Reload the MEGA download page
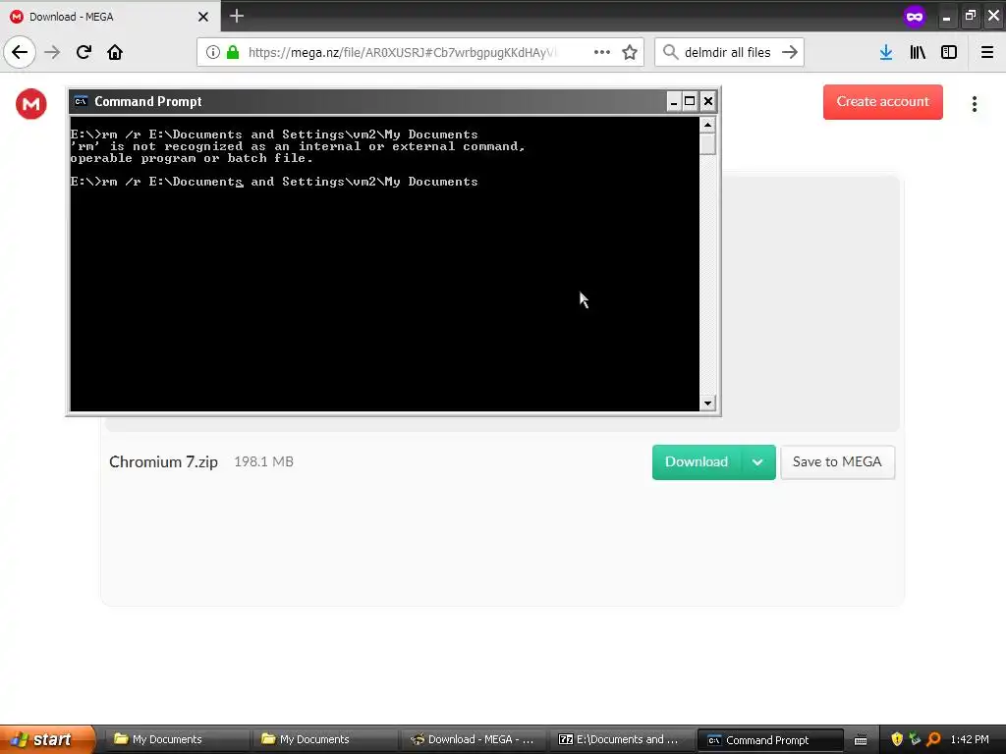1006x754 pixels. pyautogui.click(x=84, y=52)
